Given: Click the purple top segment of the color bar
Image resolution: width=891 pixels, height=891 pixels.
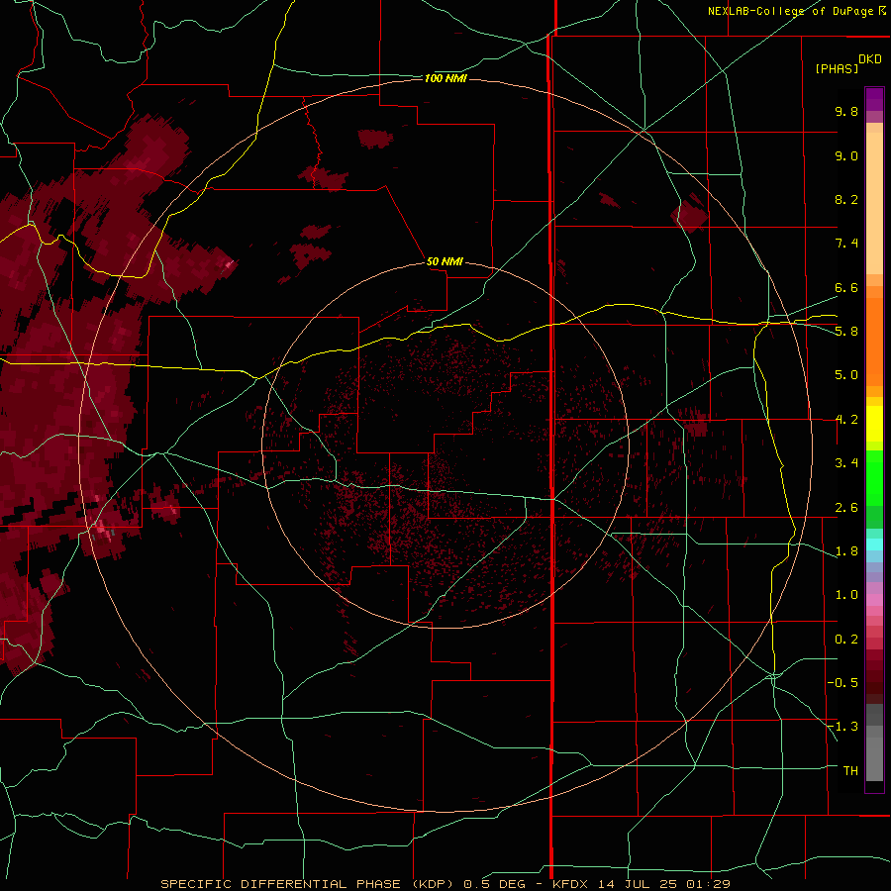Looking at the screenshot, I should tap(874, 99).
